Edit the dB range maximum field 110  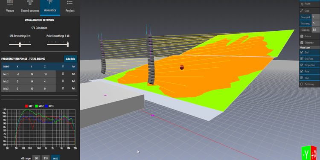pyautogui.click(x=46, y=158)
